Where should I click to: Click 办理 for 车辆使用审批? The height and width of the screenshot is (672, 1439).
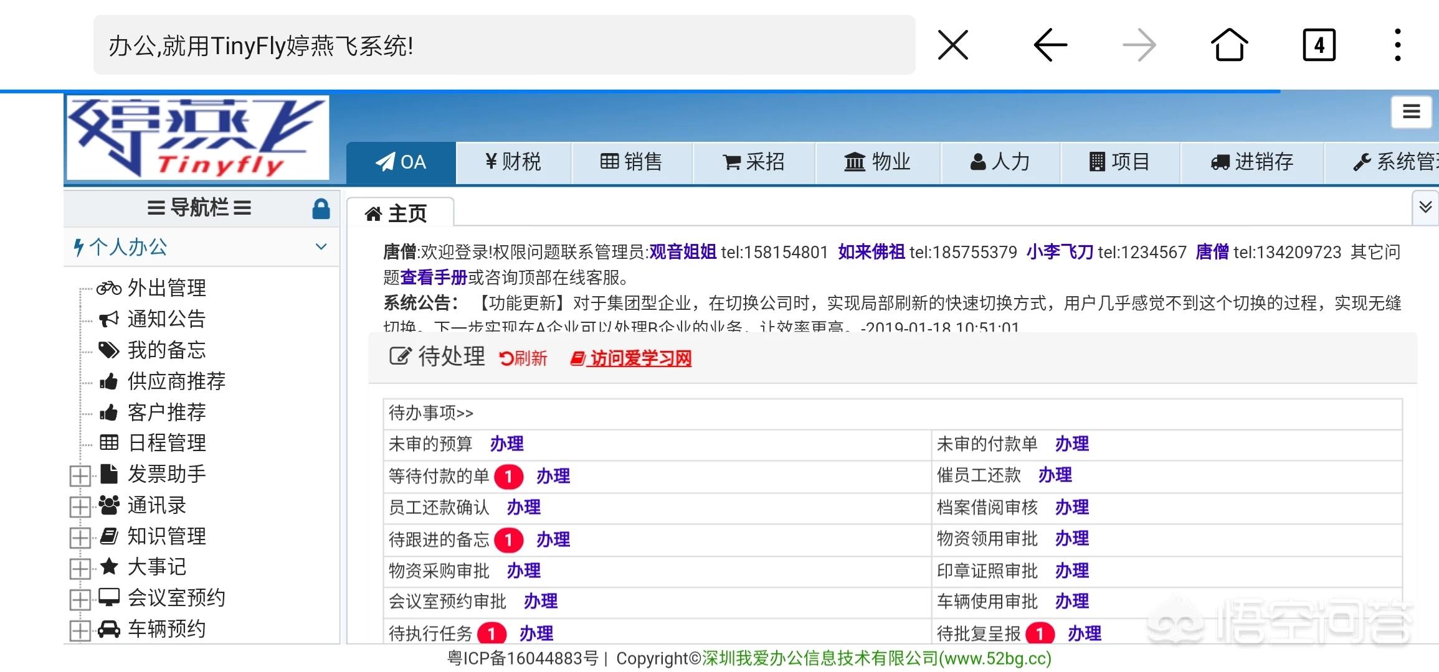coord(1072,602)
